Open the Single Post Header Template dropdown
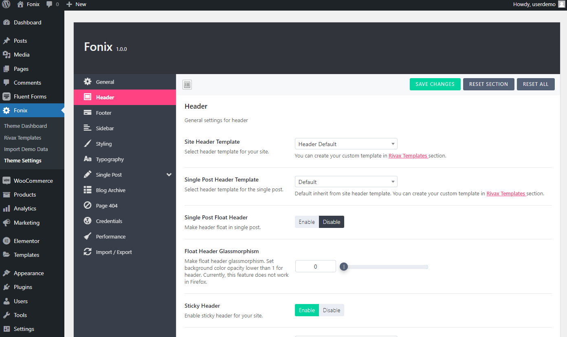 point(346,182)
